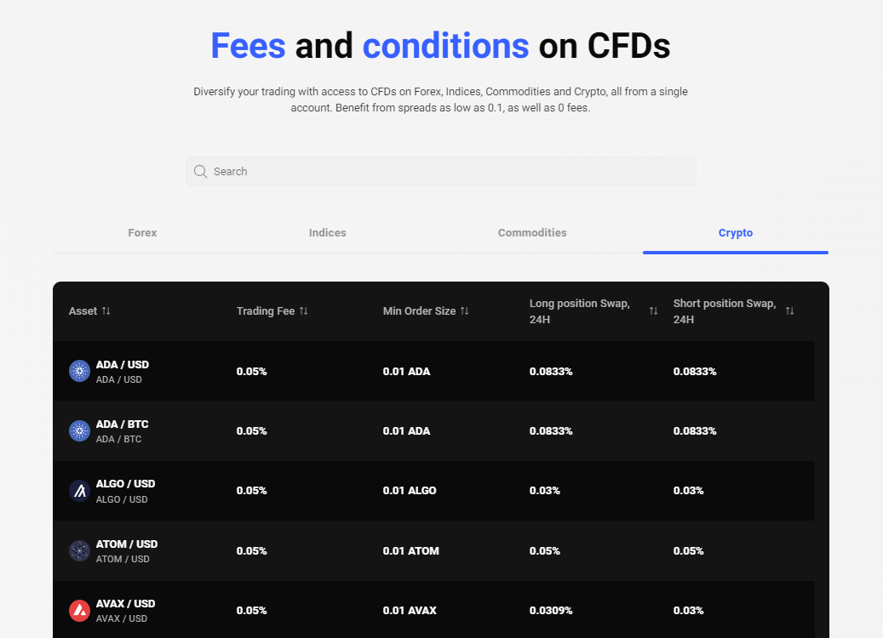The height and width of the screenshot is (638, 883).
Task: Sort by Short position Swap arrows
Action: pos(789,310)
